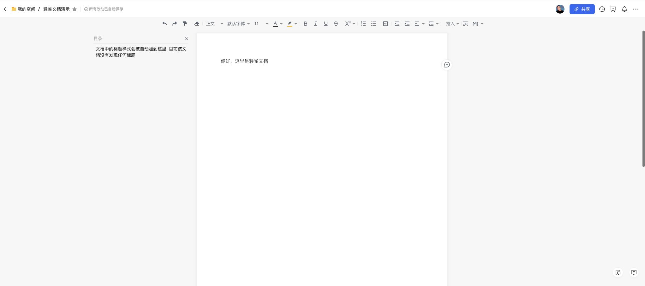Open the version history clock icon
The width and height of the screenshot is (645, 286).
pyautogui.click(x=602, y=9)
